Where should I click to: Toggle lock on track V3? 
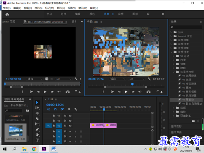click(54, 116)
